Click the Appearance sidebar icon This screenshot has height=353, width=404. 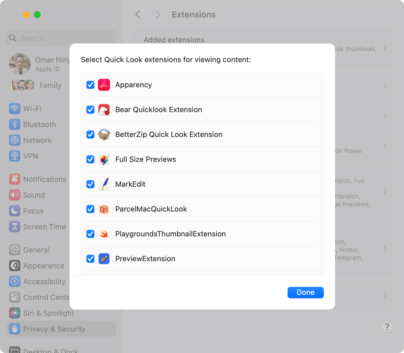point(15,266)
